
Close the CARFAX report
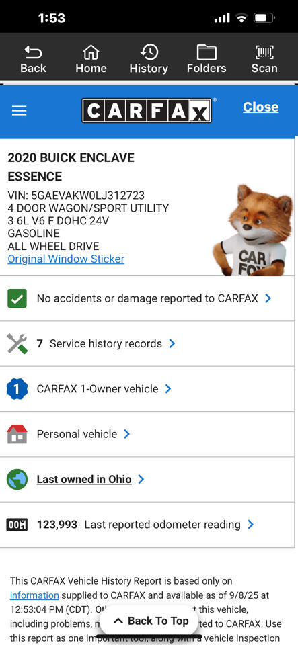tap(260, 107)
